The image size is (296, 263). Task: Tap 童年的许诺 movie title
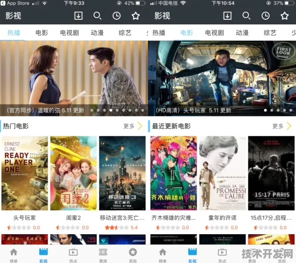click(222, 218)
